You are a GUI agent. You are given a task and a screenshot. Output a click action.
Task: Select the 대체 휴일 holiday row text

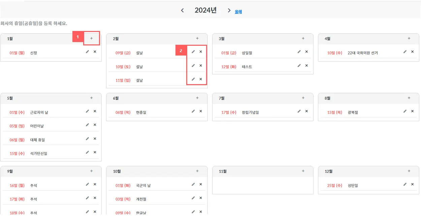37,140
